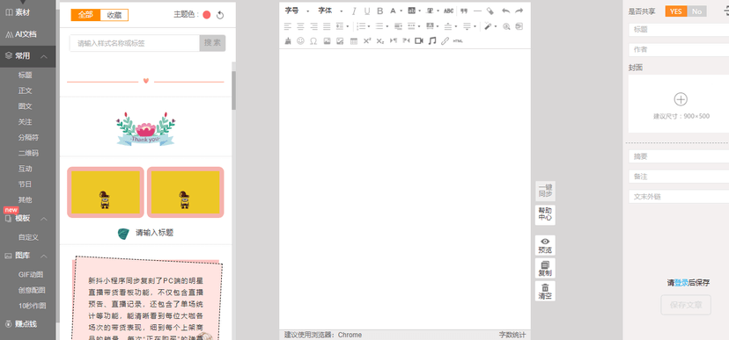Insert music with the note icon
Viewport: 729px width, 340px height.
(432, 40)
